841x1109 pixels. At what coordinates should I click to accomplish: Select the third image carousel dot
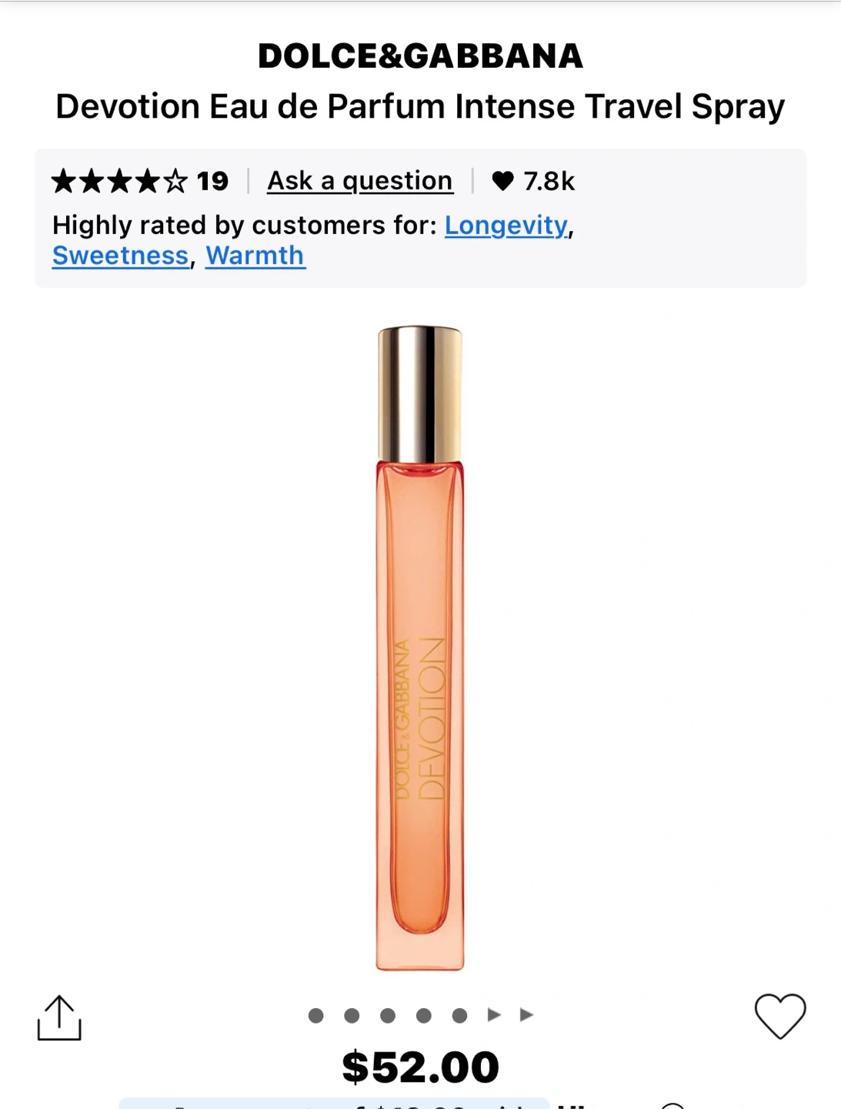pyautogui.click(x=388, y=1016)
